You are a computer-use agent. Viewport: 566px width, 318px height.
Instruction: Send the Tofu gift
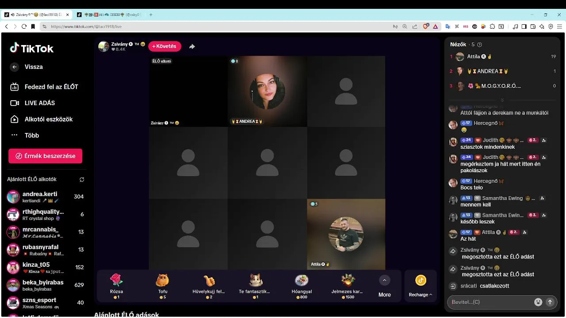[163, 286]
